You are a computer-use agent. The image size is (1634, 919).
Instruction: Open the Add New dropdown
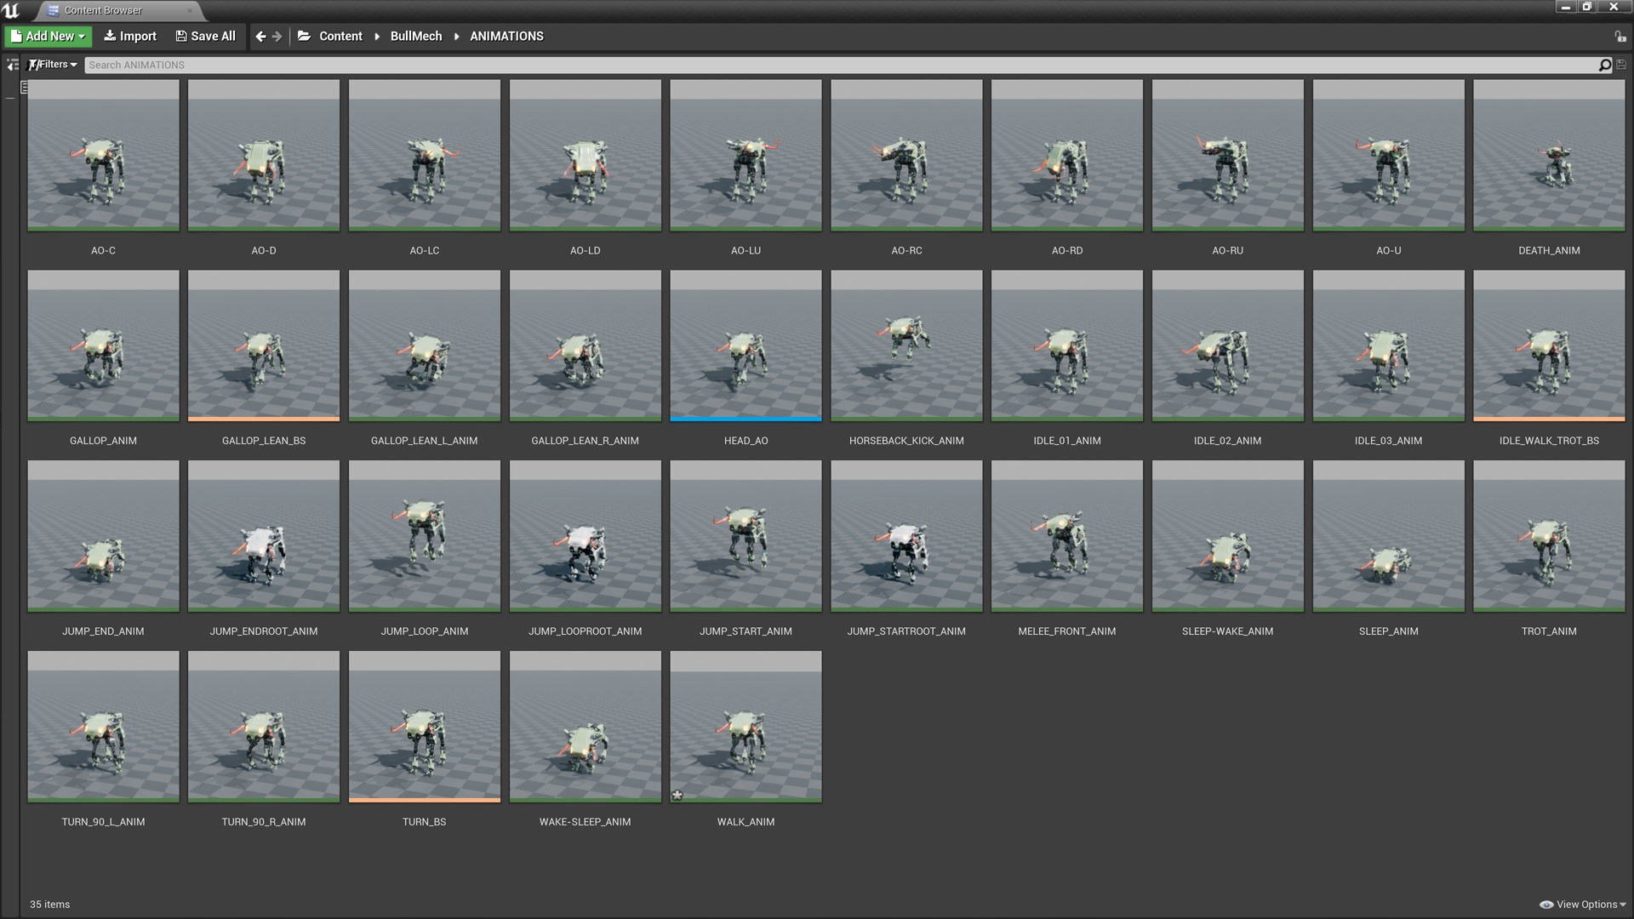pos(48,37)
